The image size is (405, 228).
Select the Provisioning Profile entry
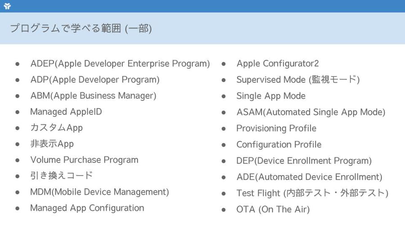coord(276,128)
